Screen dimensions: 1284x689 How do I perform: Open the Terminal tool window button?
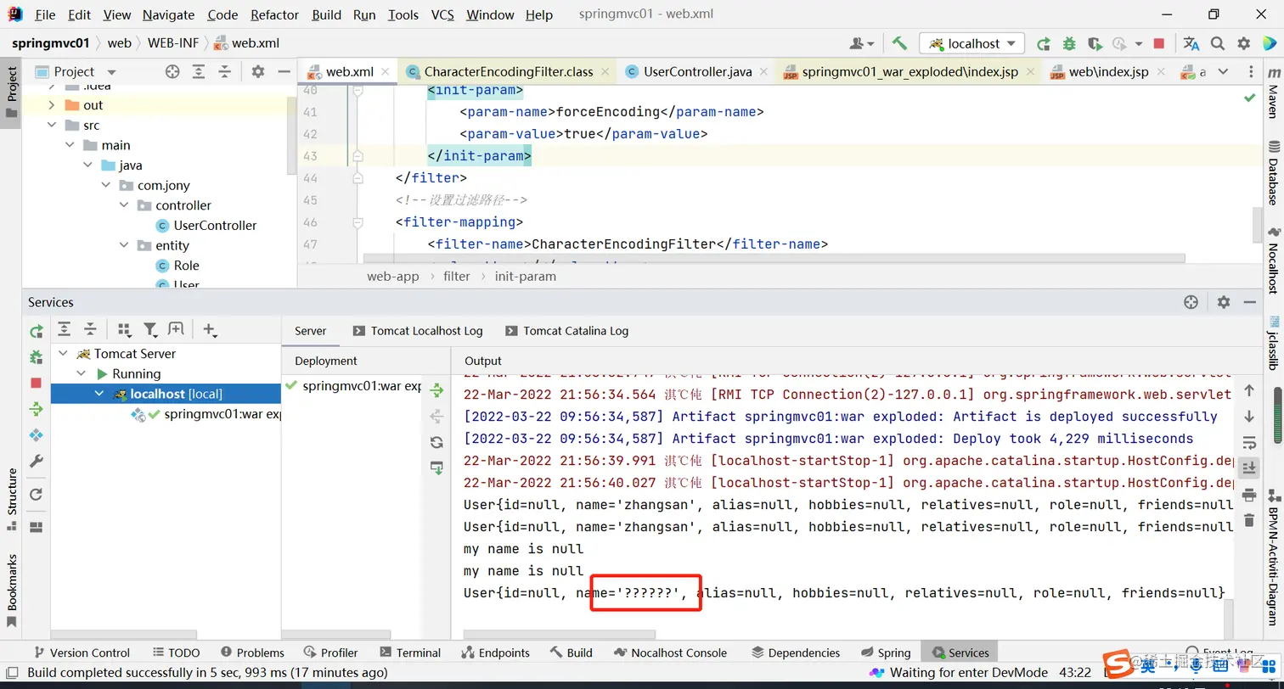pyautogui.click(x=410, y=653)
